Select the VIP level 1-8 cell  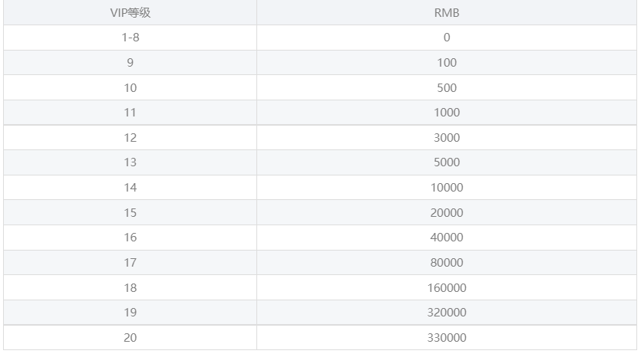(130, 38)
